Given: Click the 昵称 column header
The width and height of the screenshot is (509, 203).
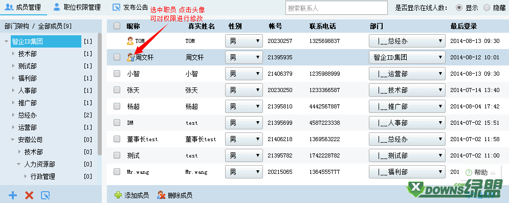Looking at the screenshot, I should [133, 26].
